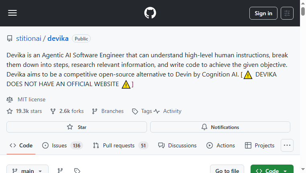Go to the GitHub homepage logo
Viewport: 306px width, 173px height.
(150, 13)
